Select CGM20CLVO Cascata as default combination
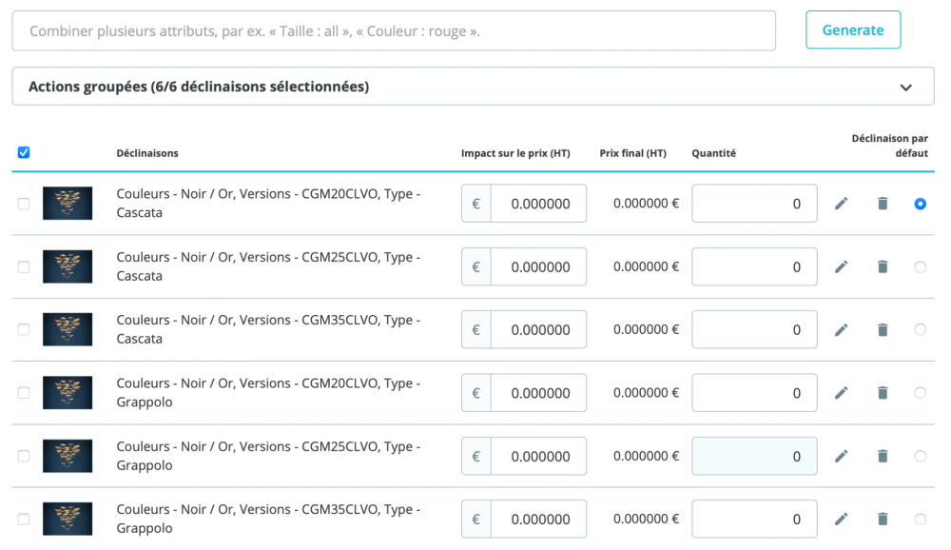 pyautogui.click(x=920, y=204)
